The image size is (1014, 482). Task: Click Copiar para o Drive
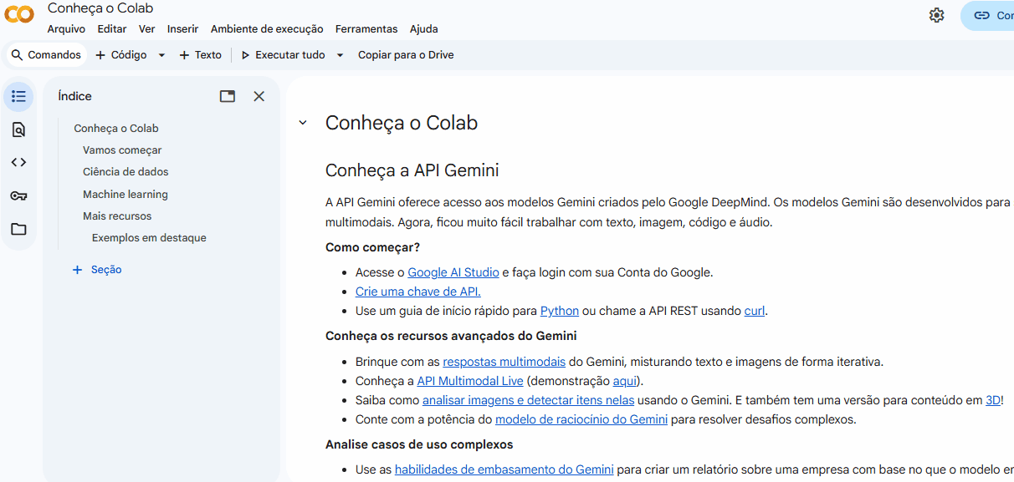coord(405,54)
